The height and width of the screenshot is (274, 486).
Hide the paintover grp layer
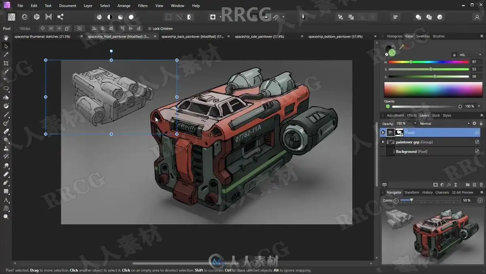[477, 142]
